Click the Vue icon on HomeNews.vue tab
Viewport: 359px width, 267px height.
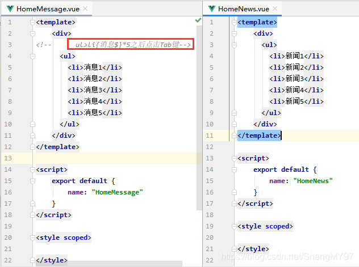tap(212, 9)
